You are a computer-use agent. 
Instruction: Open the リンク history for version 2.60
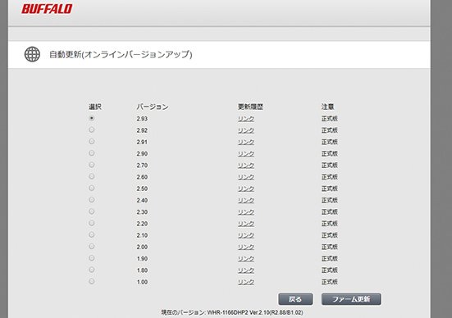point(246,177)
